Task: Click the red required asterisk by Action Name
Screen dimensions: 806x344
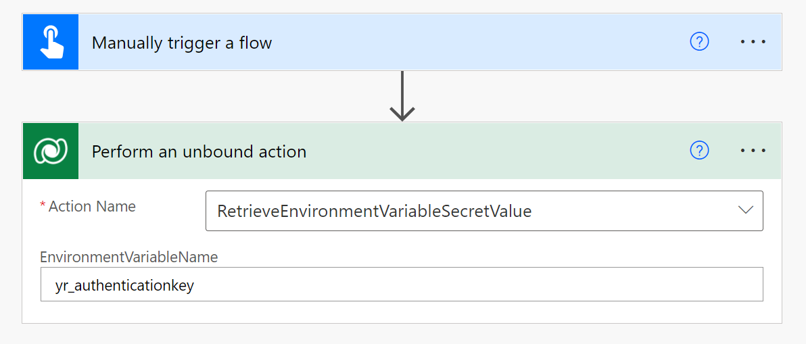Action: [43, 206]
